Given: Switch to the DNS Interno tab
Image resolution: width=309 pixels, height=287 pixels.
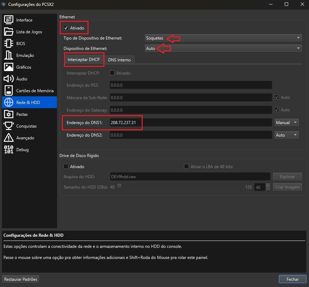Looking at the screenshot, I should pos(119,60).
